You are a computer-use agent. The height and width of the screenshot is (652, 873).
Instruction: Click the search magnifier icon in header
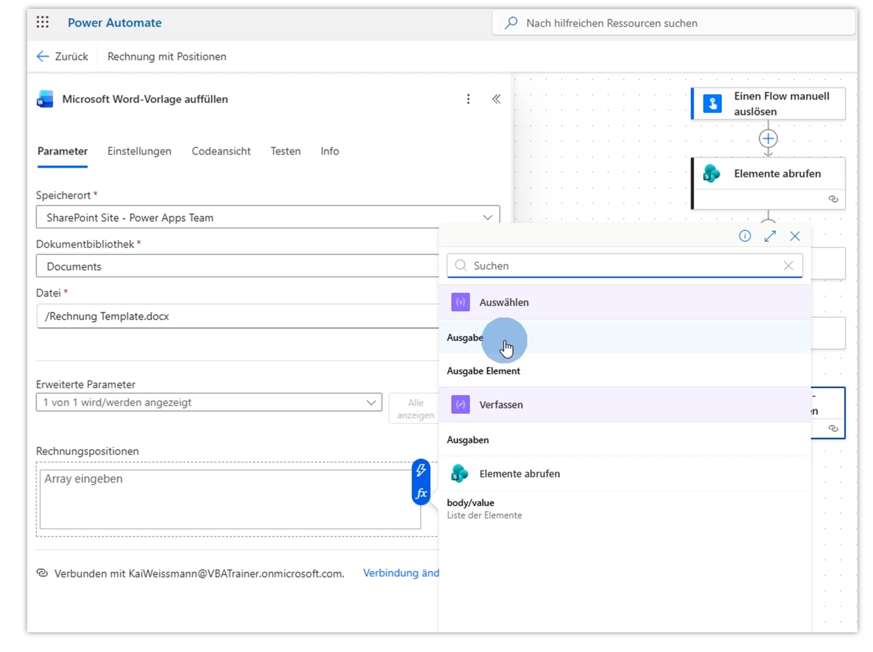pos(511,23)
